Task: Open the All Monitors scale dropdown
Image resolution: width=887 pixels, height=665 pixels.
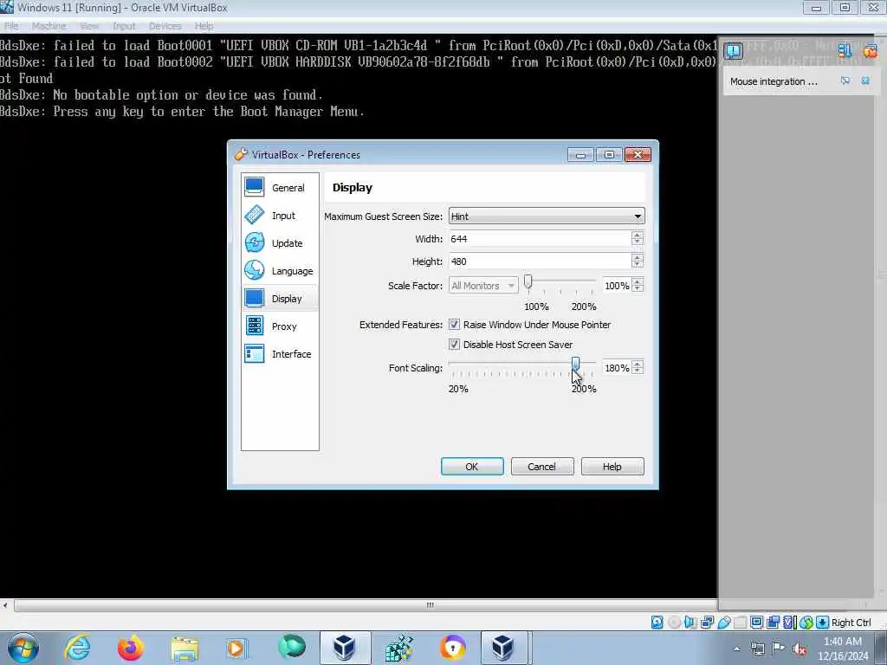Action: pyautogui.click(x=483, y=285)
